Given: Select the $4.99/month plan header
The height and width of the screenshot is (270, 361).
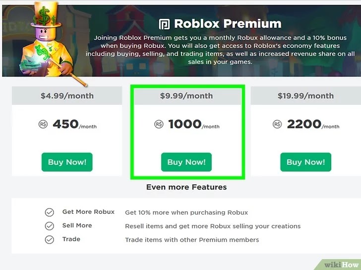Looking at the screenshot, I should tap(67, 96).
